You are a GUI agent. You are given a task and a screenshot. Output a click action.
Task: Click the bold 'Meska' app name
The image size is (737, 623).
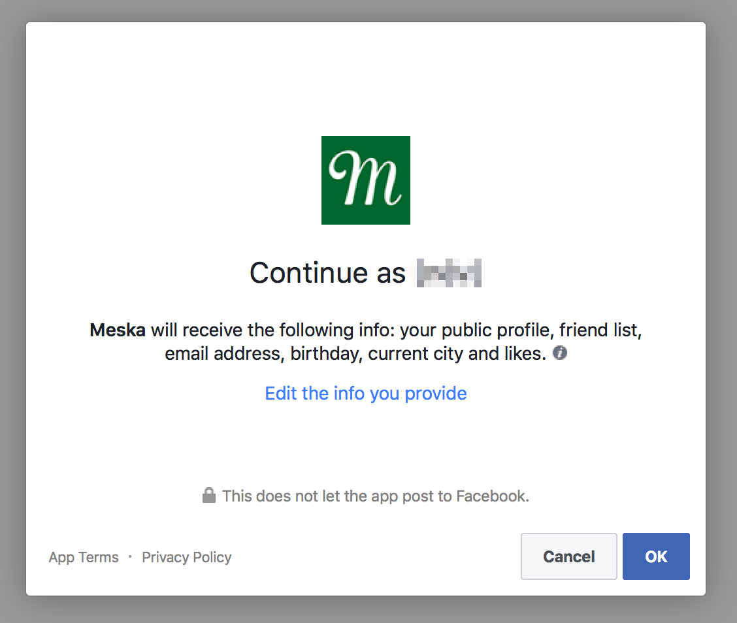(118, 330)
